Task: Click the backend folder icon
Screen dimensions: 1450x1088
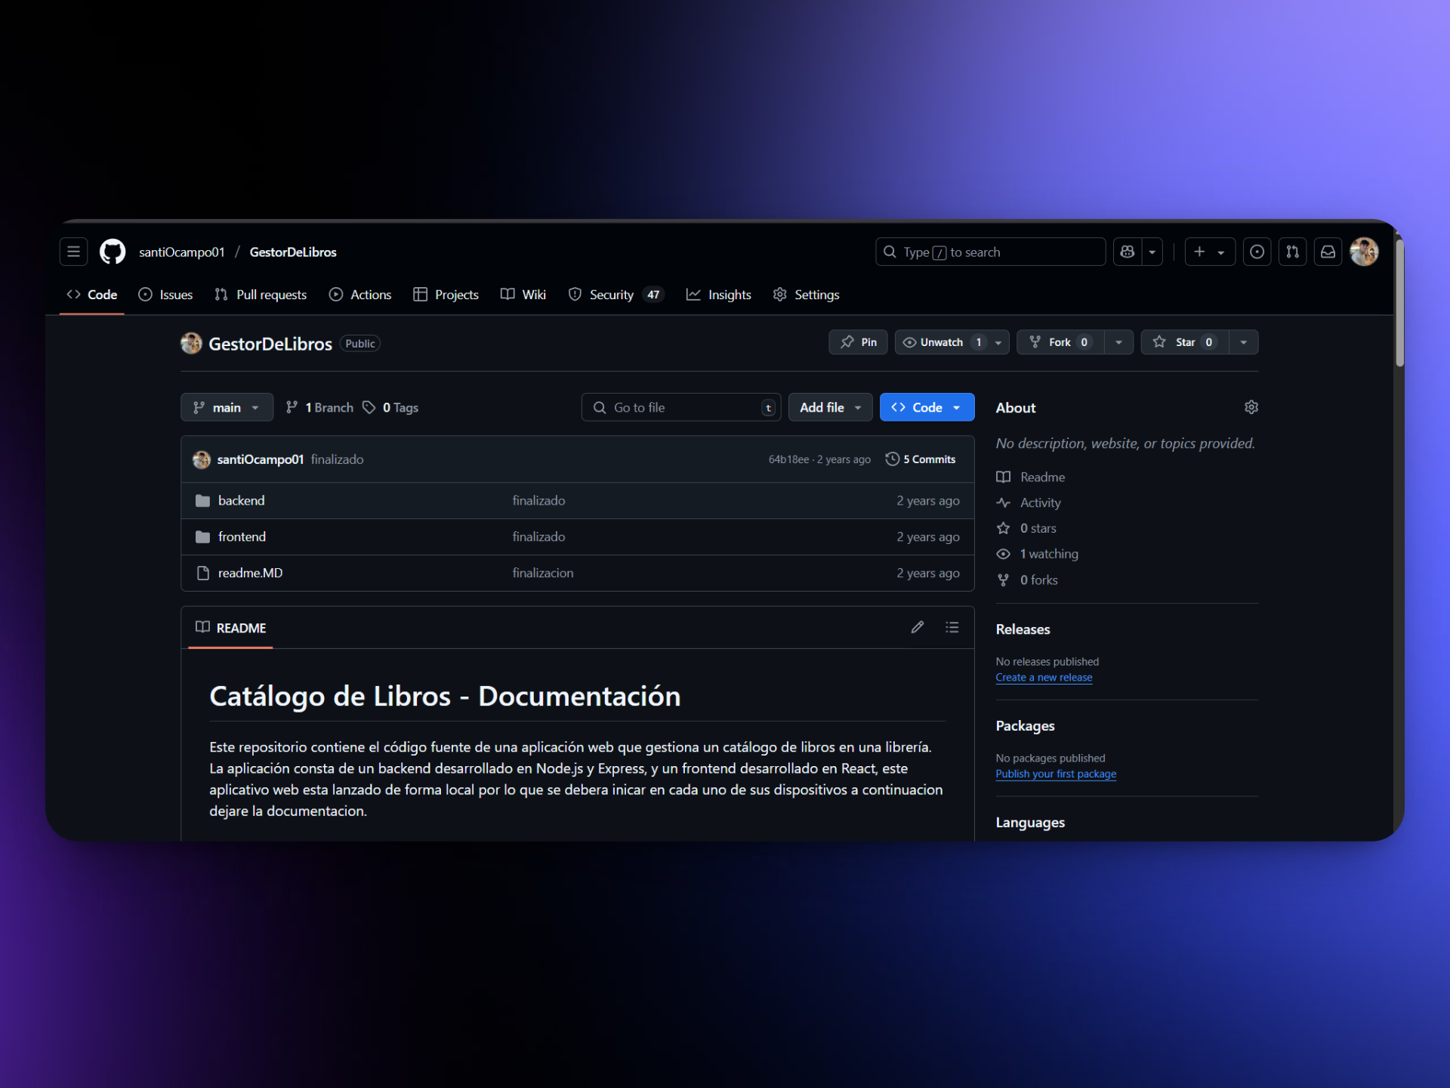Action: tap(202, 501)
